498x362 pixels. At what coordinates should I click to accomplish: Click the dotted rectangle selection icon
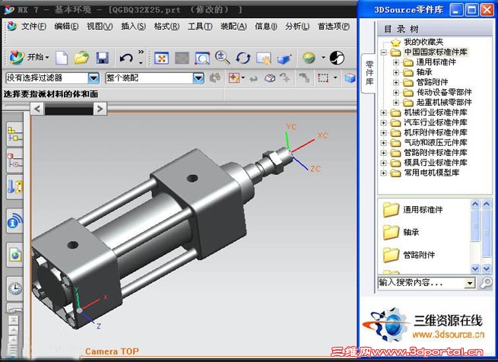coord(323,78)
